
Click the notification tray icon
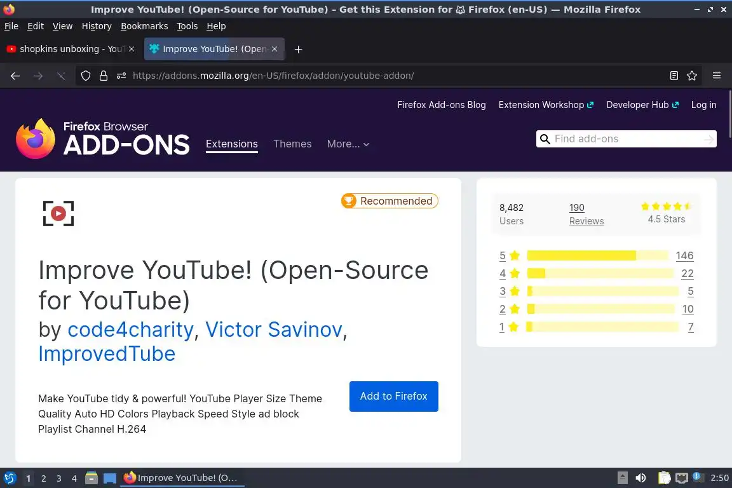[x=697, y=477]
